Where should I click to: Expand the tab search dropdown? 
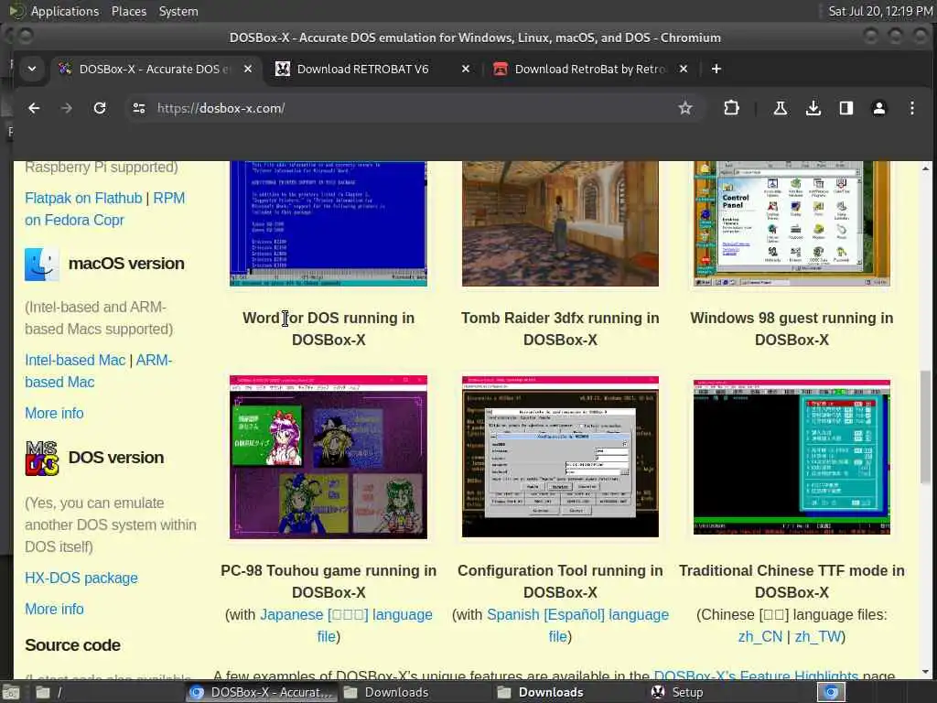(32, 69)
